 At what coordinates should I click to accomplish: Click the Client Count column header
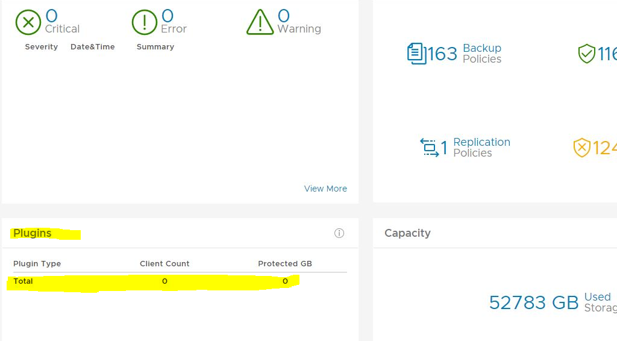point(164,264)
